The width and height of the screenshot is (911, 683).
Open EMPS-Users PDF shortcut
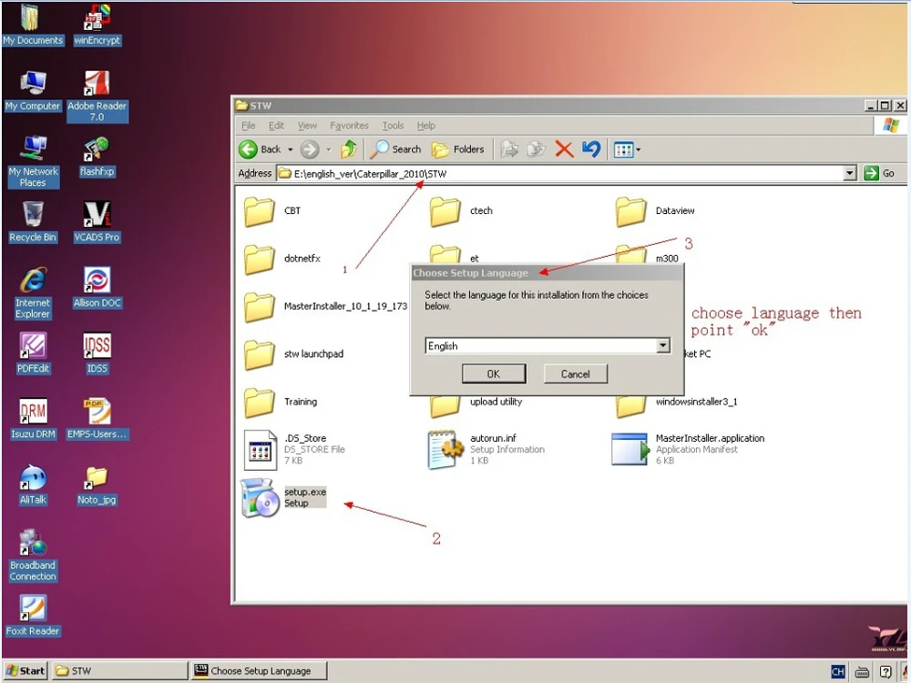pos(97,419)
